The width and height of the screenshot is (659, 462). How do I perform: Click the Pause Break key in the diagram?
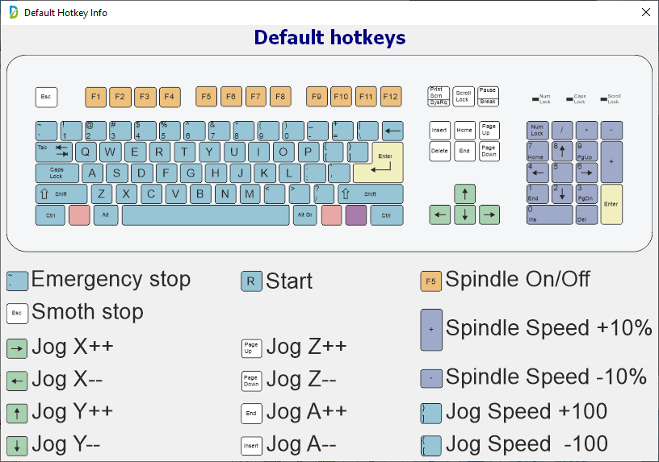click(488, 96)
